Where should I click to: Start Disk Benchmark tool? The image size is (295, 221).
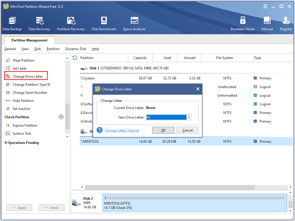pyautogui.click(x=104, y=24)
